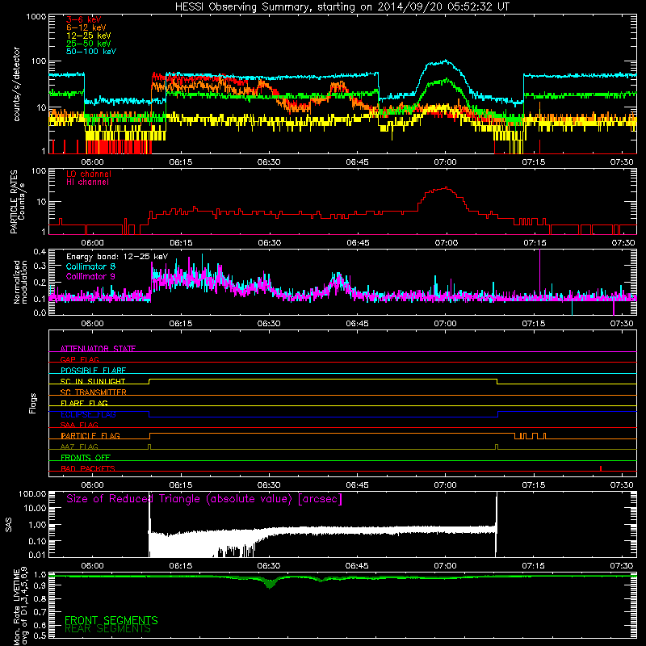This screenshot has width=646, height=646.
Task: Click the 'PARTICLE RATES Counts/s' axis label
Action: coord(17,201)
